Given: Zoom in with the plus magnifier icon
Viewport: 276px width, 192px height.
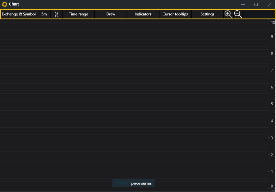Looking at the screenshot, I should (228, 14).
